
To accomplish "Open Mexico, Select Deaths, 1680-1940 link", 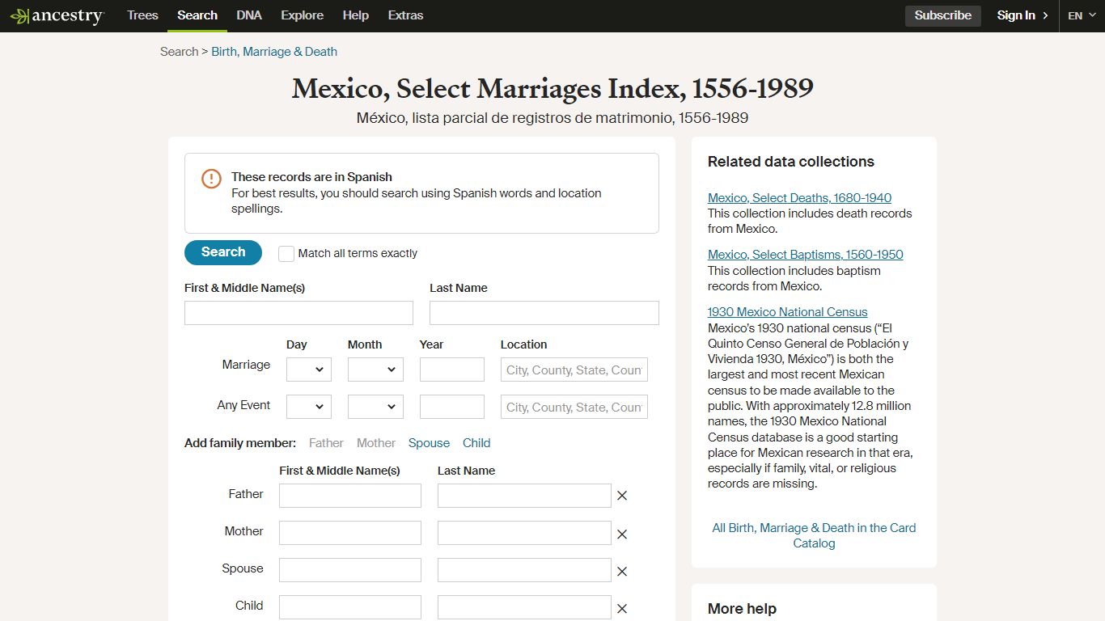I will [799, 198].
